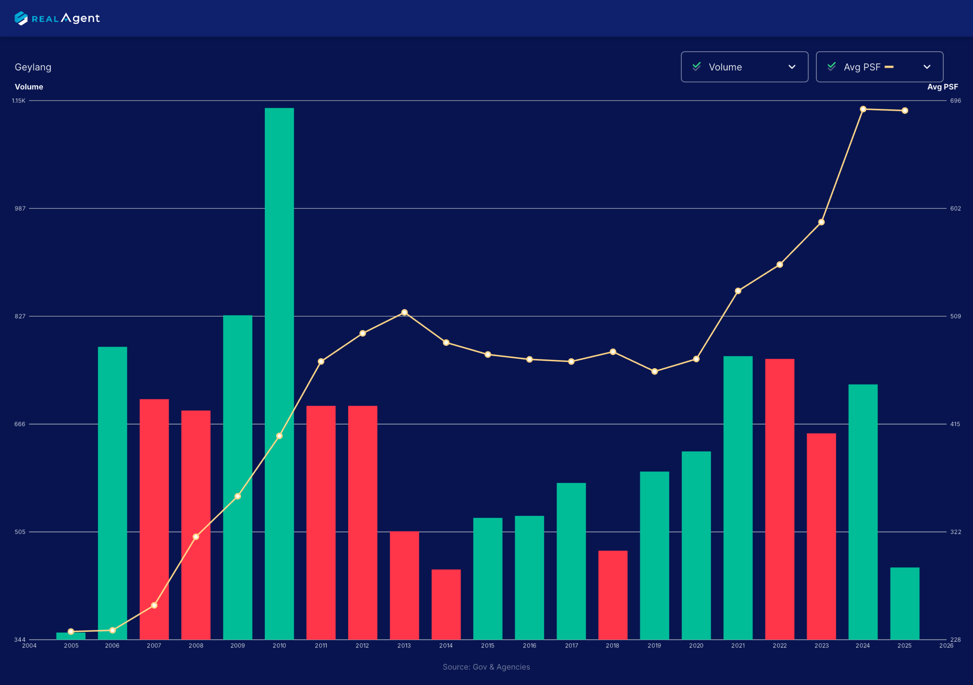Viewport: 973px width, 685px height.
Task: Click the yellow Avg PSF legend swatch
Action: click(x=889, y=67)
